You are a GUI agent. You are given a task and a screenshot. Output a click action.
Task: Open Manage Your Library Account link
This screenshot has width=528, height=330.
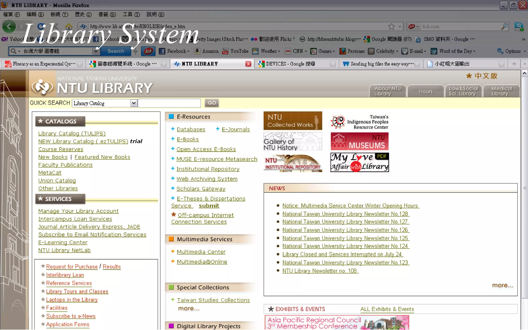click(78, 211)
